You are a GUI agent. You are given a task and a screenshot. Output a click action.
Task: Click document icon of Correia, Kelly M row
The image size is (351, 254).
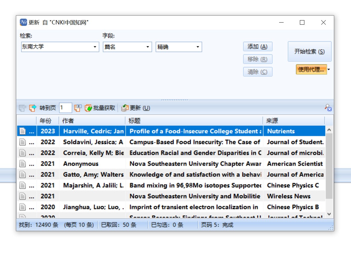click(22, 153)
